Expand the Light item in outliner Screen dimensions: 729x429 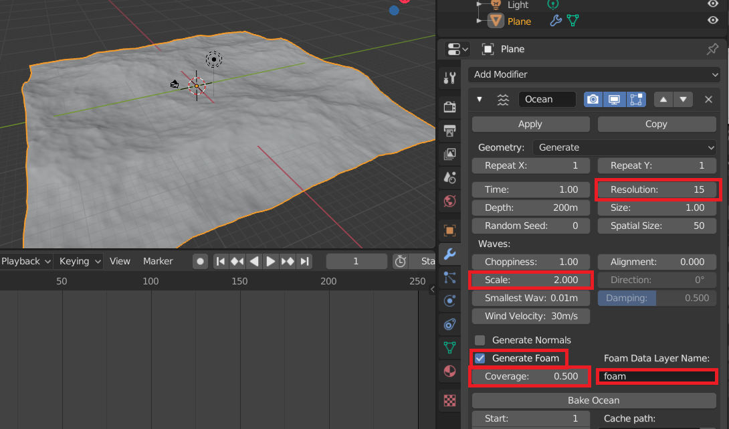(480, 4)
